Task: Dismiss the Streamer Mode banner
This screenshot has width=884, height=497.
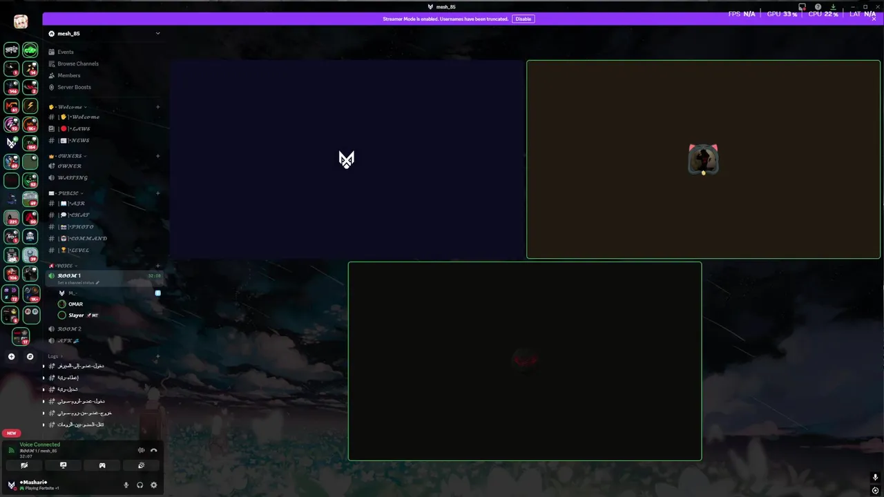Action: tap(874, 19)
